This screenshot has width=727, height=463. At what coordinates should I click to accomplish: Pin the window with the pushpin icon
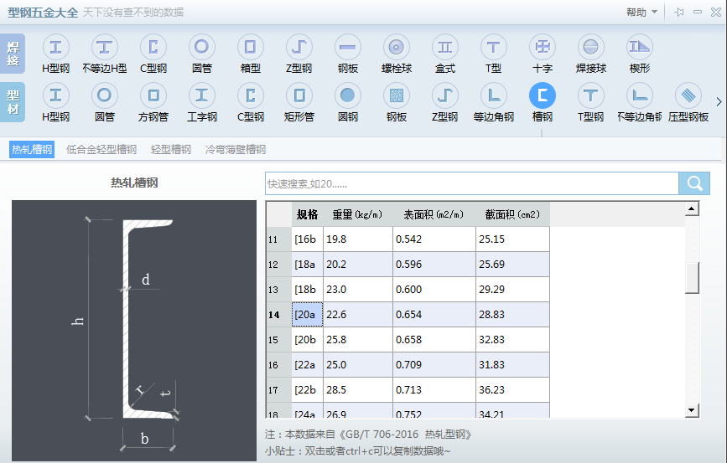point(679,13)
